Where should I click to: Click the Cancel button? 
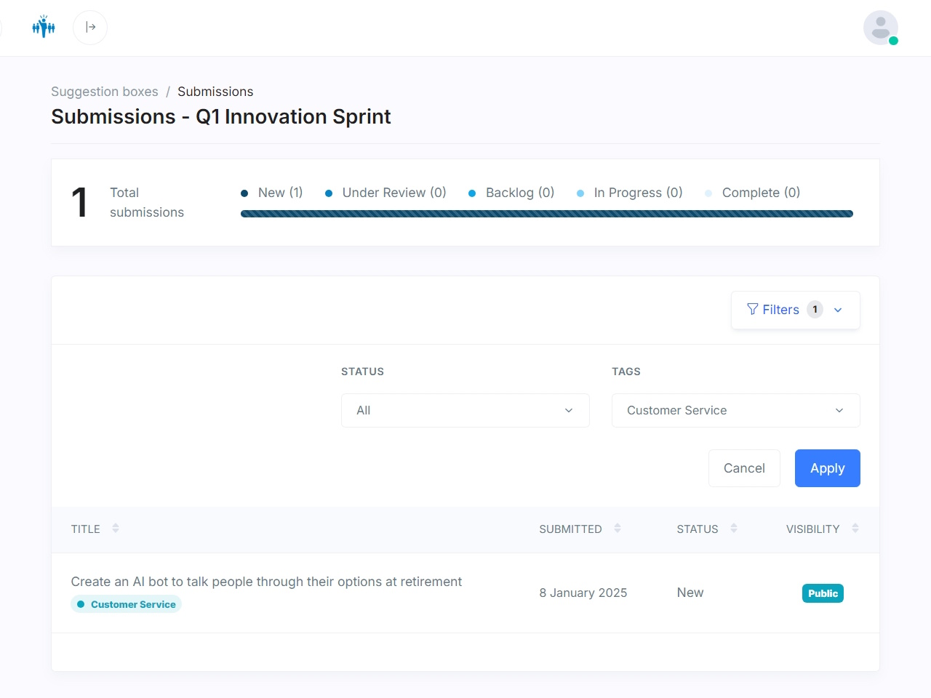[744, 468]
